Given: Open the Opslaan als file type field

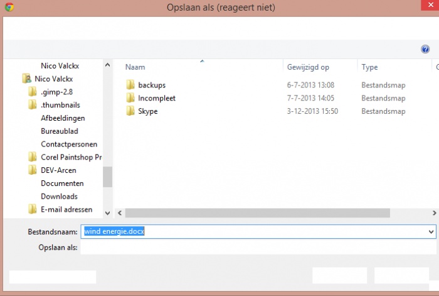Looking at the screenshot, I should pyautogui.click(x=258, y=248).
